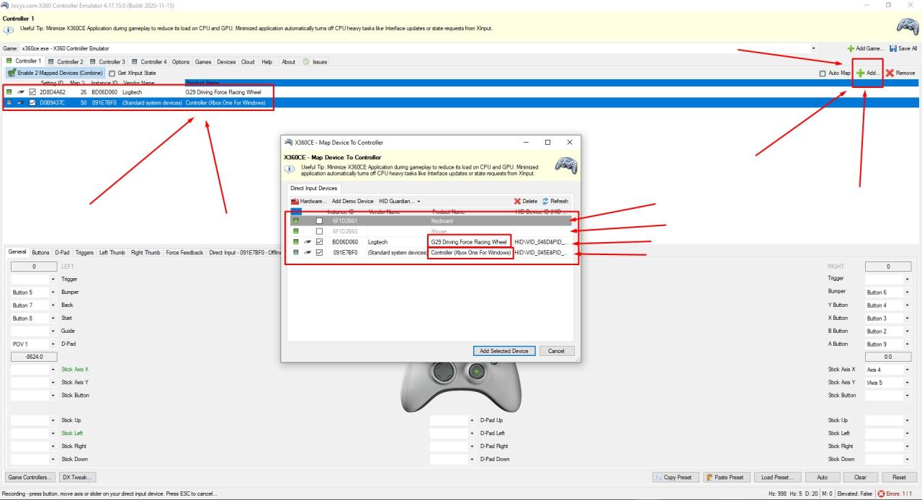Click the Add Selected Device button
The image size is (922, 500).
click(504, 351)
